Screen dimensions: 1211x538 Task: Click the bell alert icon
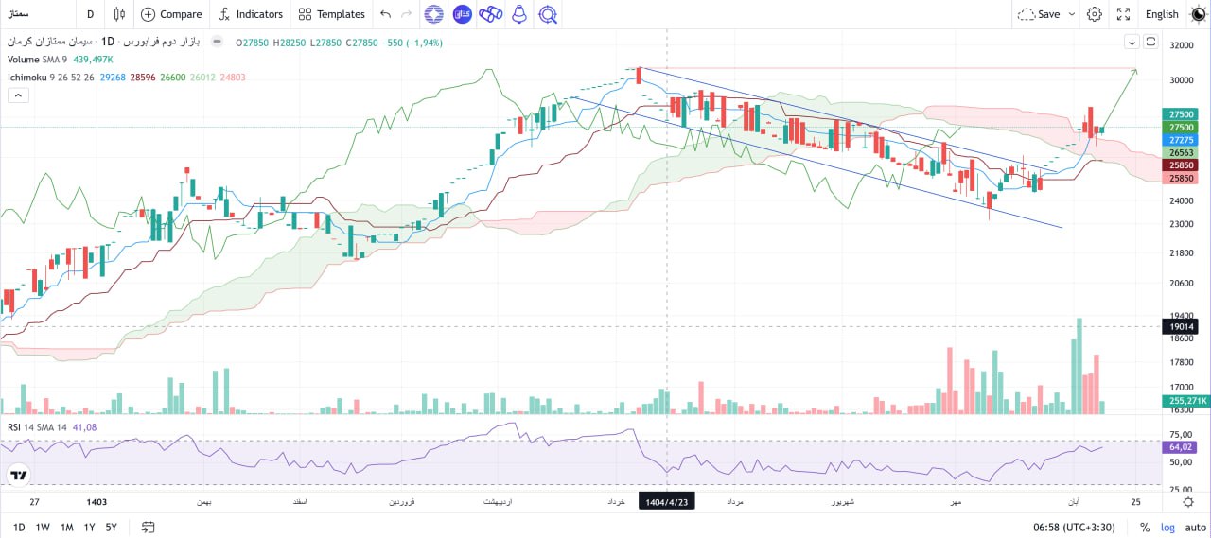(518, 14)
